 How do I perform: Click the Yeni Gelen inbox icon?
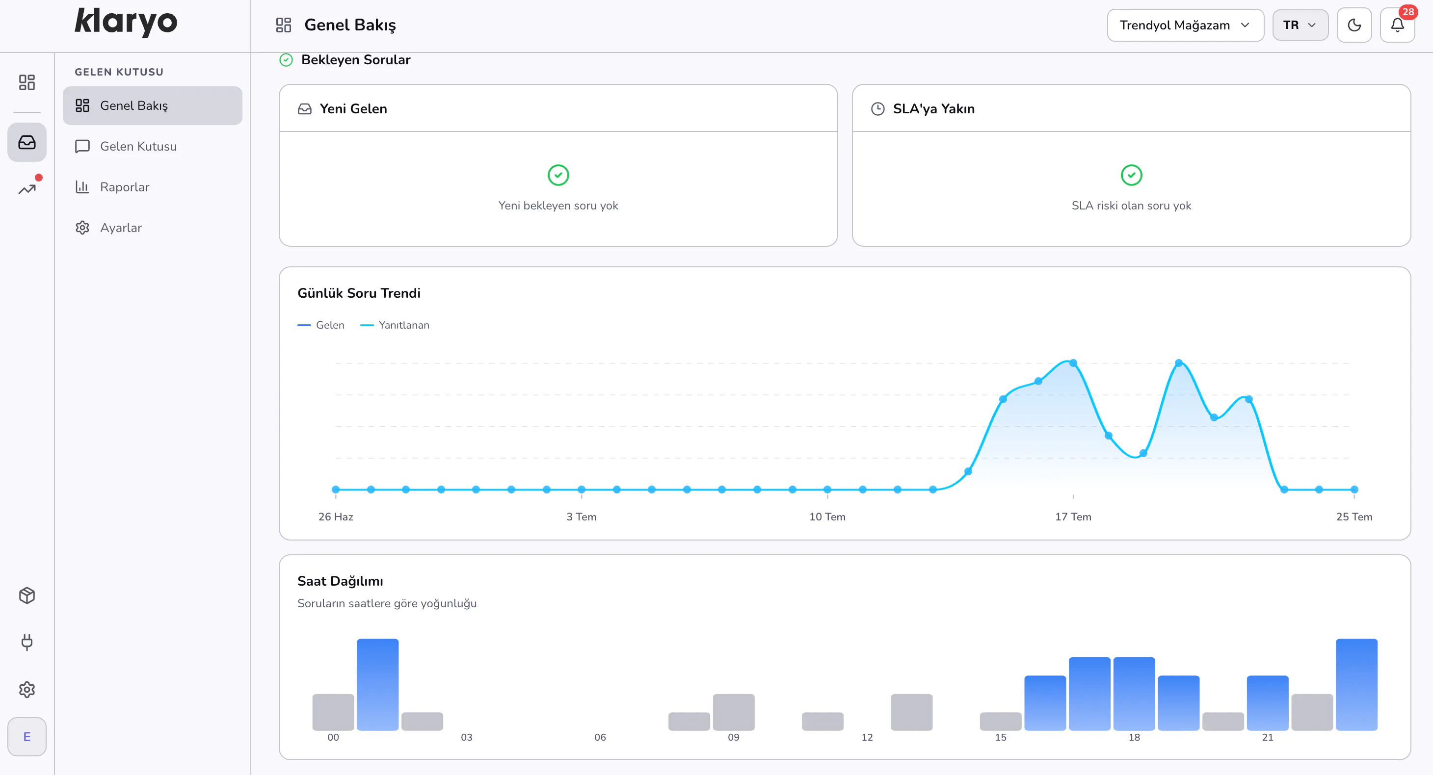(305, 109)
